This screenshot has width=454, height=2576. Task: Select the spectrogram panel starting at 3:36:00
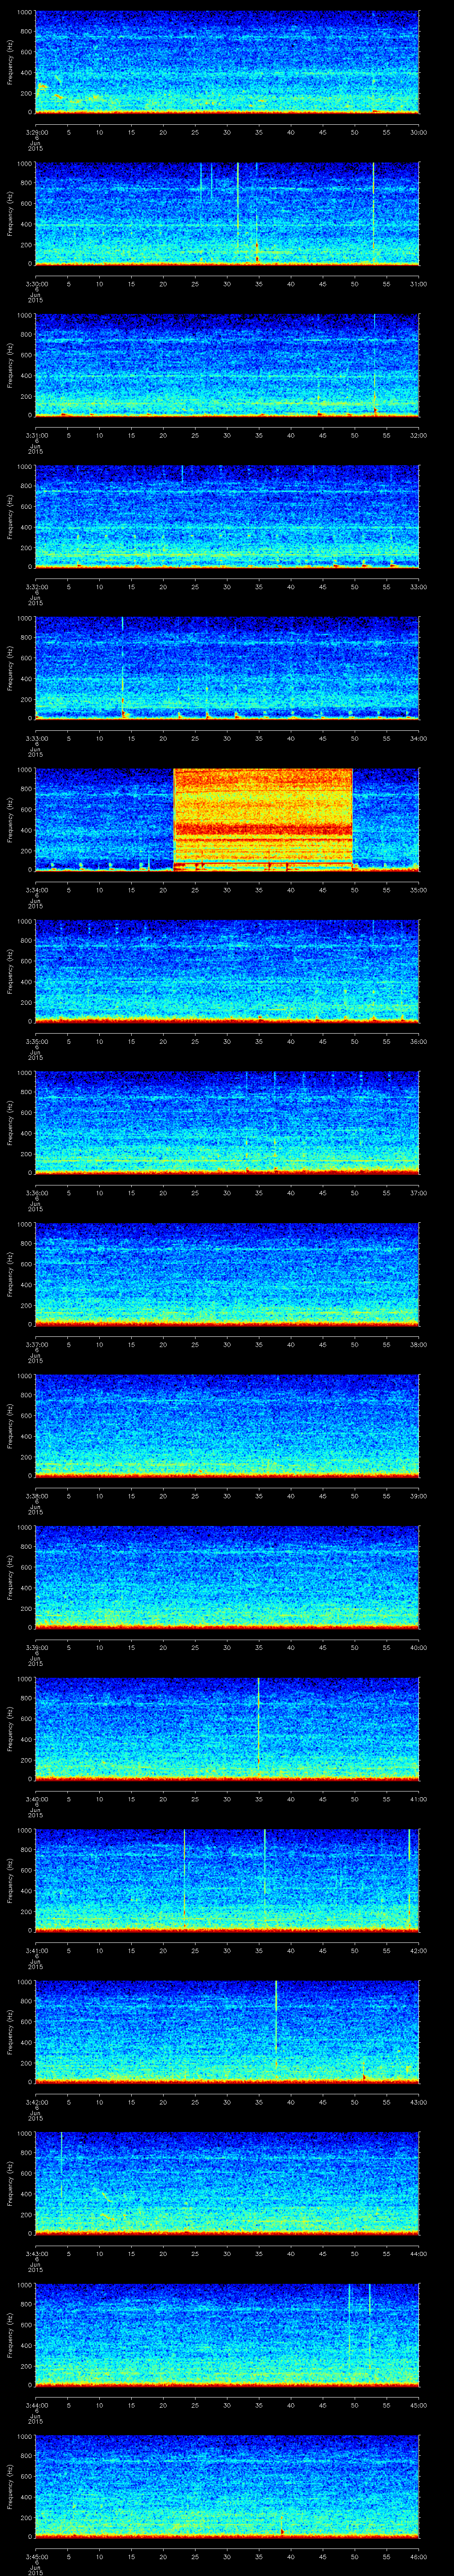[x=227, y=1122]
